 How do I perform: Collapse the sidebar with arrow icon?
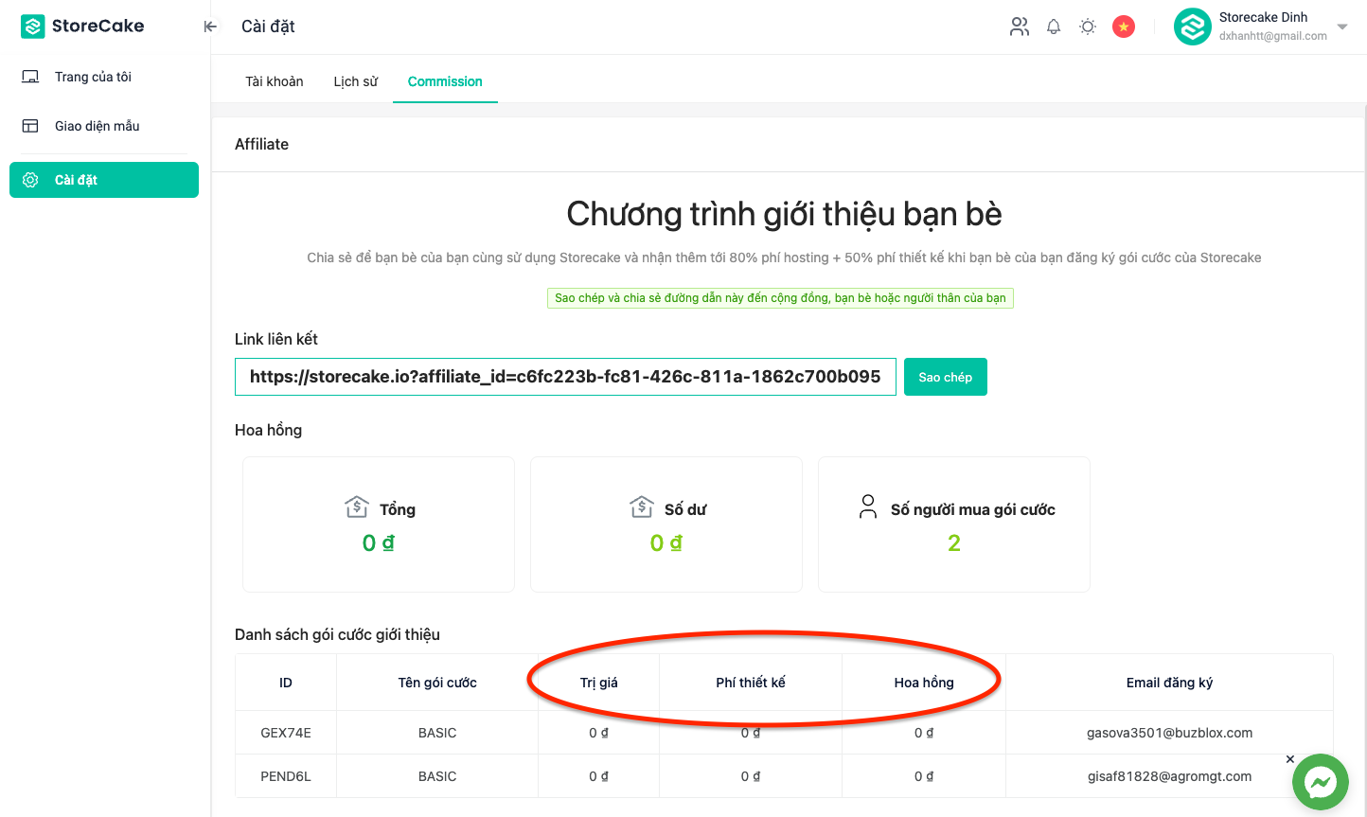pyautogui.click(x=210, y=27)
